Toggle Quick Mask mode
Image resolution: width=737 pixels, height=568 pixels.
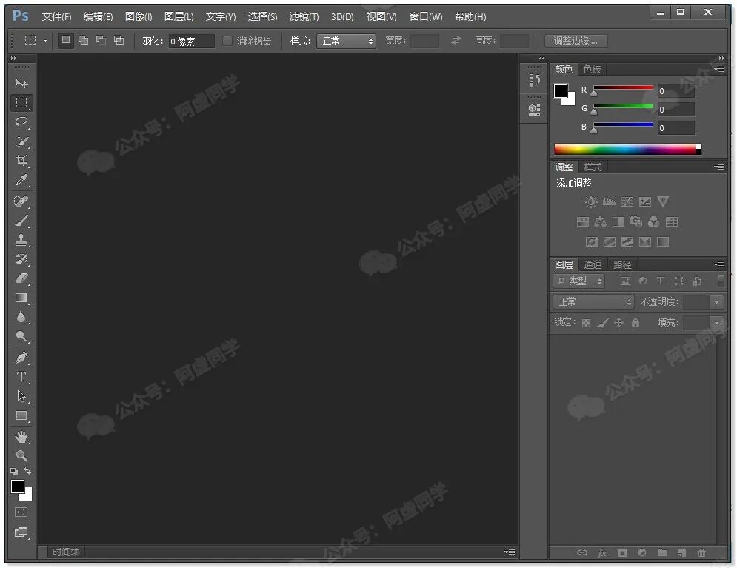point(21,512)
